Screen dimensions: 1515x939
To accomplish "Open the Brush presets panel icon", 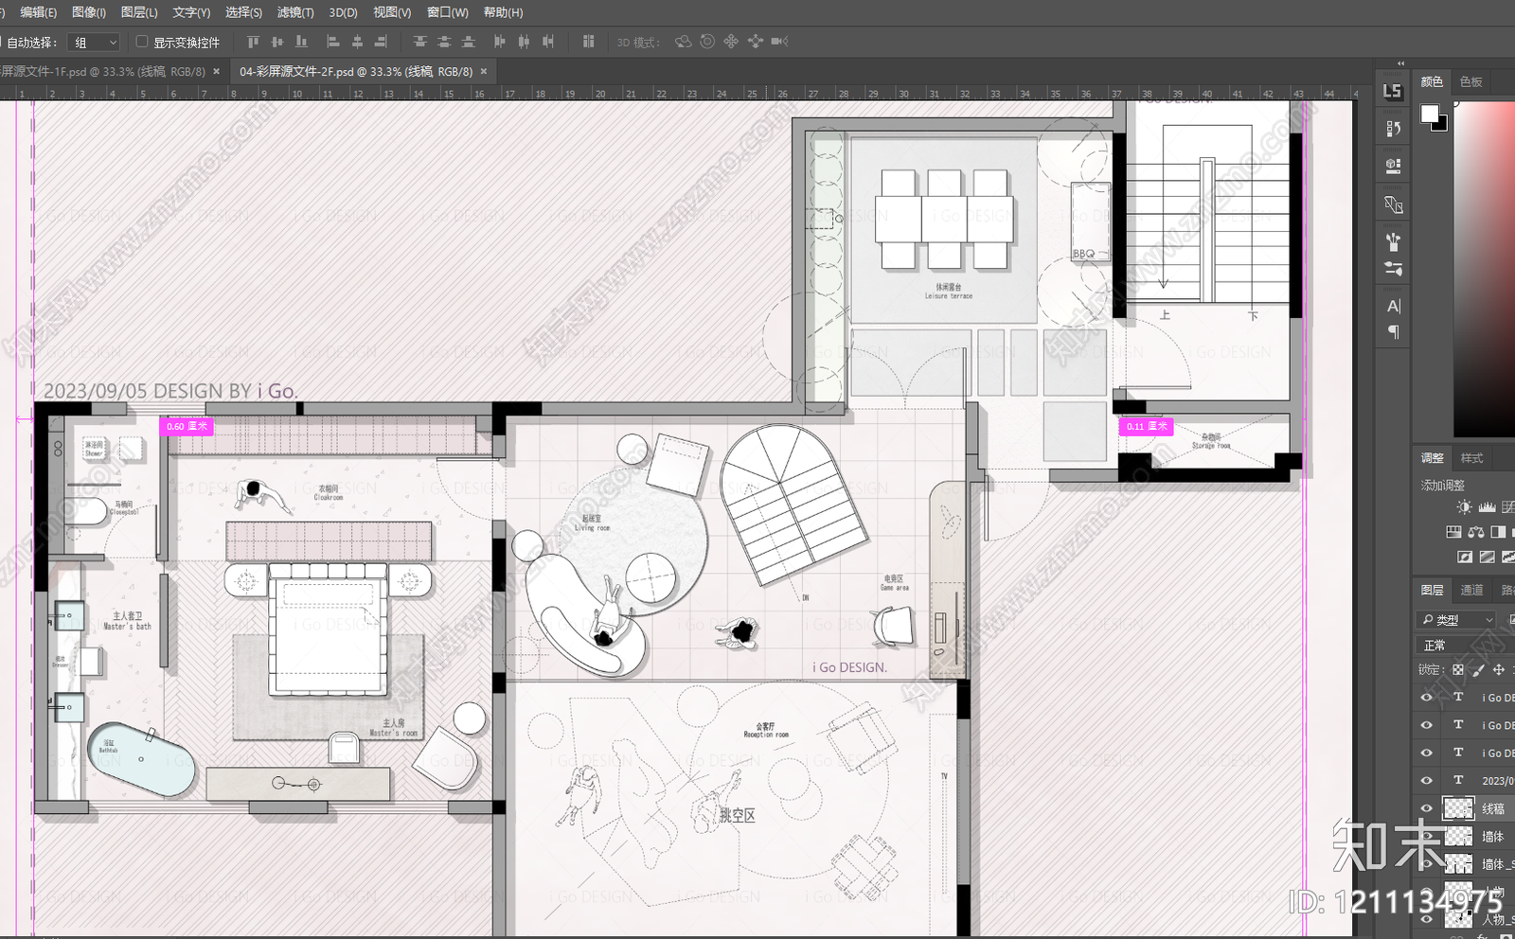I will point(1393,269).
